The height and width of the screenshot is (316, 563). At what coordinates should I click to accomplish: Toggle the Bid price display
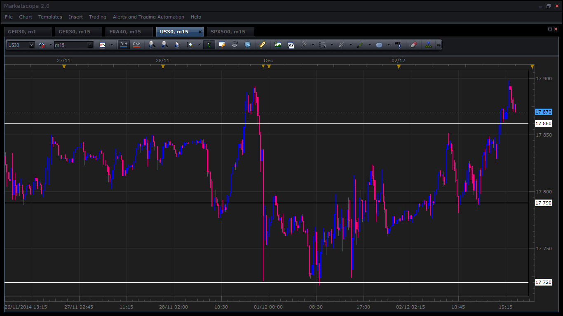tap(124, 44)
